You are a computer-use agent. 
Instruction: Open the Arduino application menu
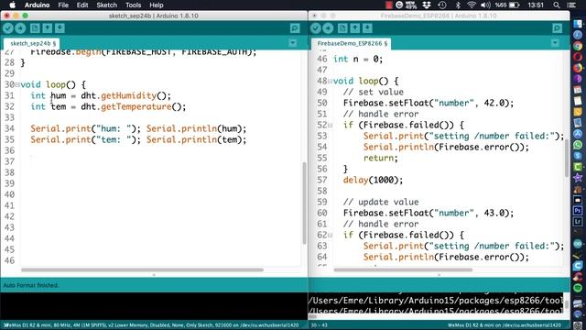(x=37, y=5)
